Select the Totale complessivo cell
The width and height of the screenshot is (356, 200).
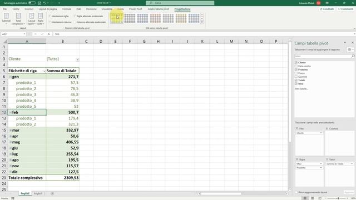point(27,178)
